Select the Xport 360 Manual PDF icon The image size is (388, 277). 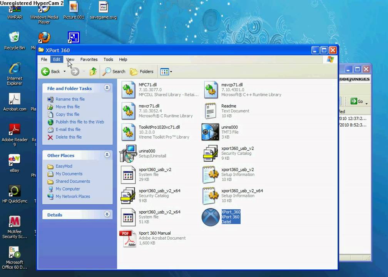click(x=128, y=239)
